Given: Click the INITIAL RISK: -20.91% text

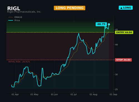Looking at the screenshot, I should 19,62.
